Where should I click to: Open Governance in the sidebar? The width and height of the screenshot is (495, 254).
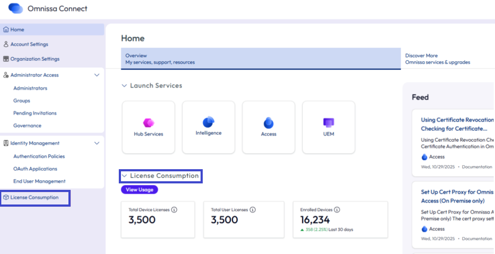click(x=27, y=125)
